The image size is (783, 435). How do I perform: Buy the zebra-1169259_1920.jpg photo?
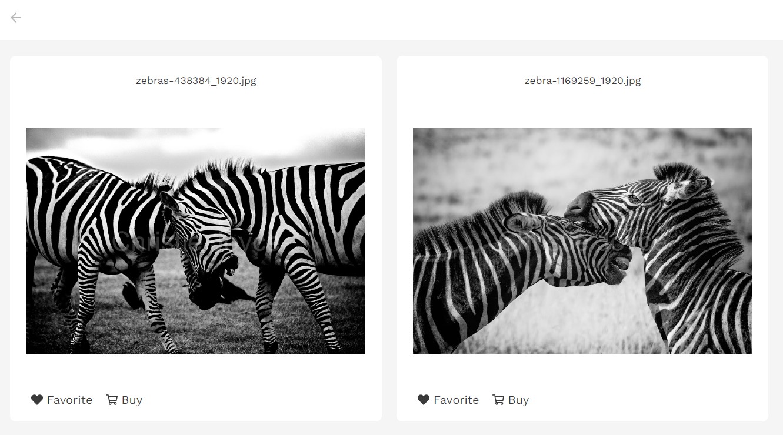518,400
